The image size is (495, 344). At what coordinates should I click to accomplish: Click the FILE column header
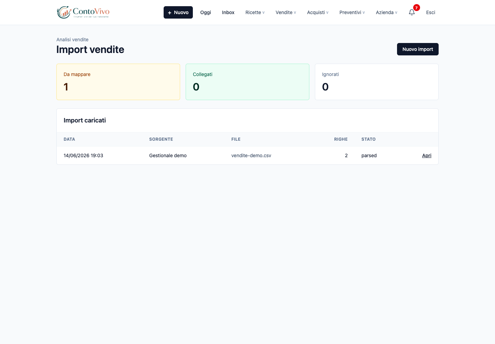click(236, 139)
